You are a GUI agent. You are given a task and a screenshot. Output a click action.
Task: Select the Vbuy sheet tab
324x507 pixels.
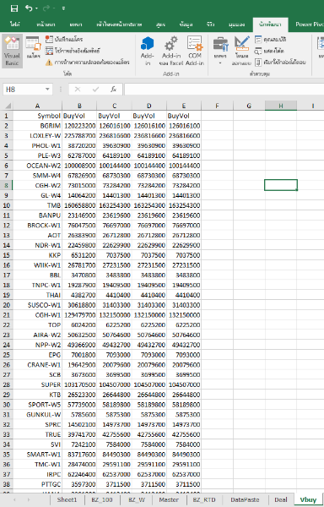coord(308,499)
